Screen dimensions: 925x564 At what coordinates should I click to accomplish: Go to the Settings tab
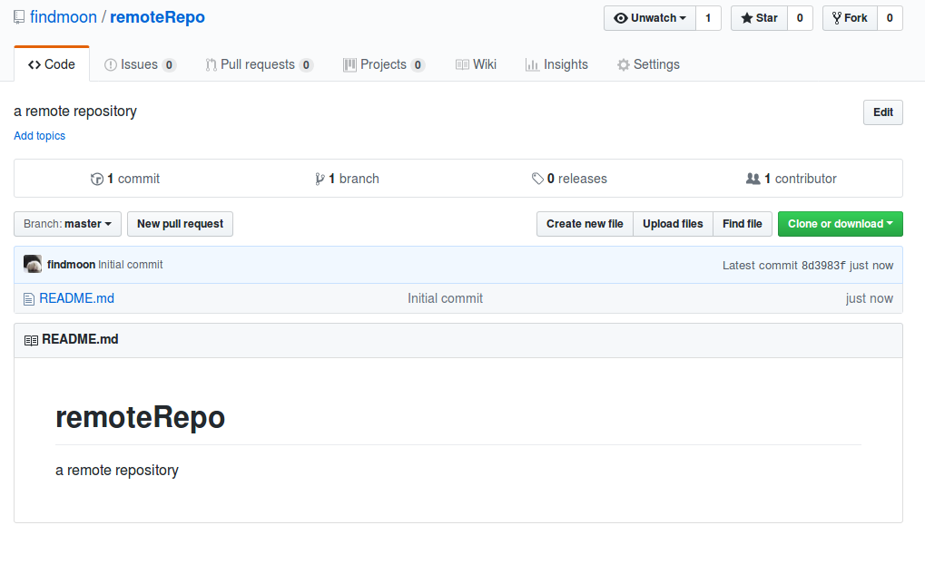coord(648,64)
